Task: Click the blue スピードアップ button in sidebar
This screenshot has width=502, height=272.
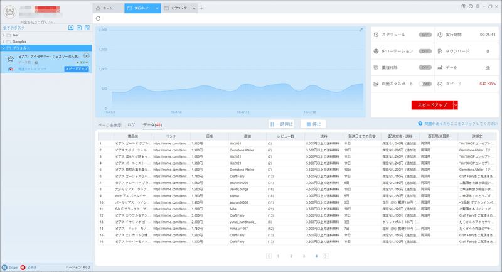Action: [77, 69]
